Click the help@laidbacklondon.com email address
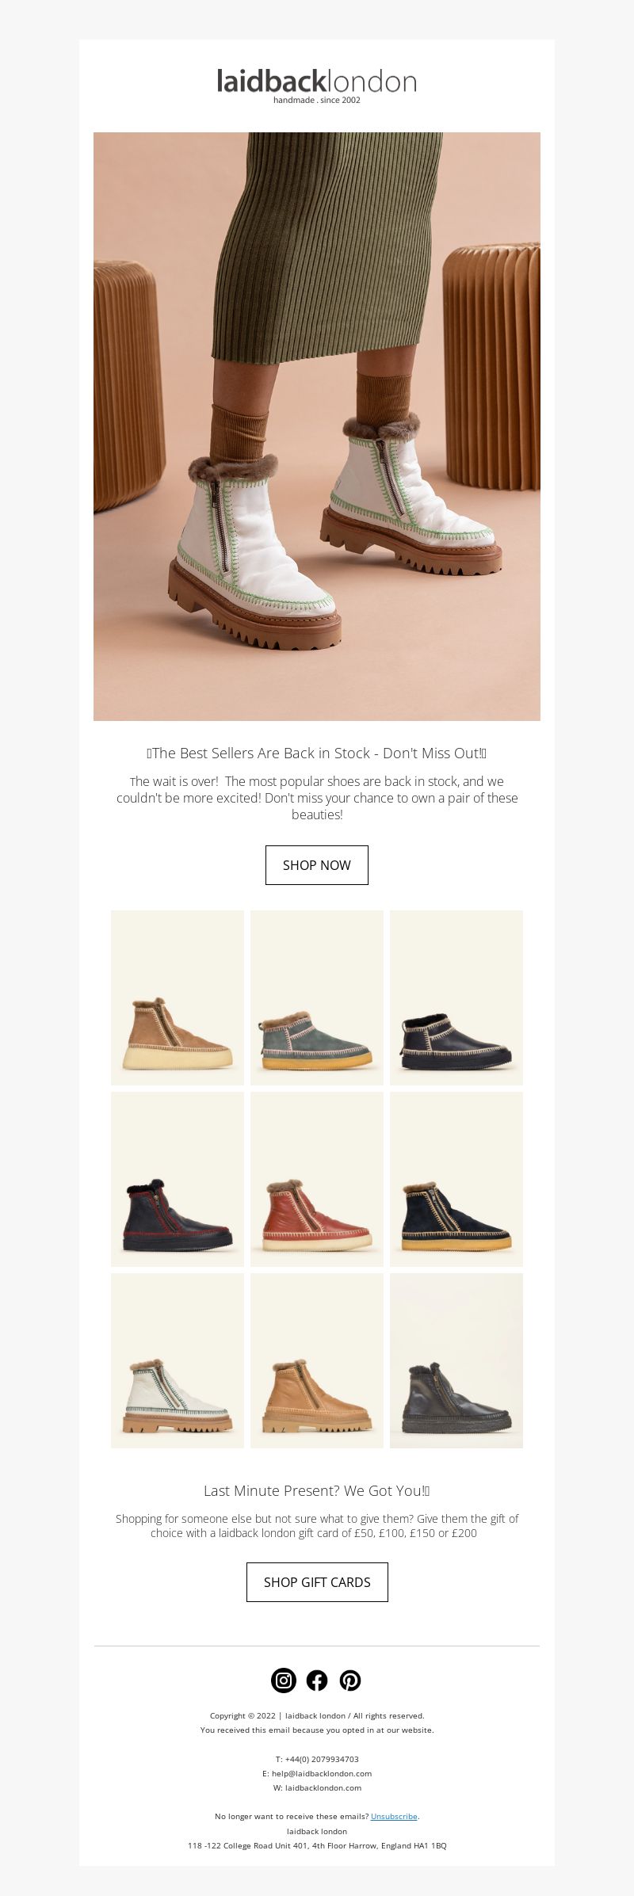 point(322,1773)
